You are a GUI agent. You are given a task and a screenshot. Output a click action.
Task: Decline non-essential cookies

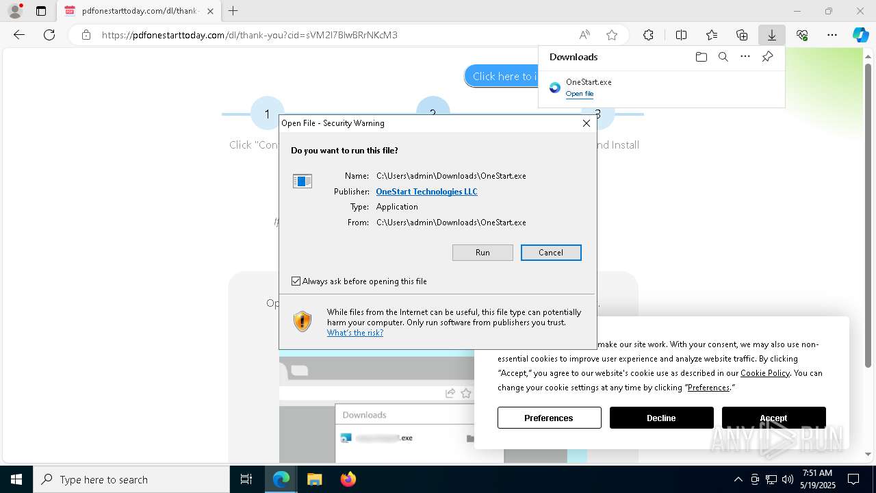click(x=661, y=418)
